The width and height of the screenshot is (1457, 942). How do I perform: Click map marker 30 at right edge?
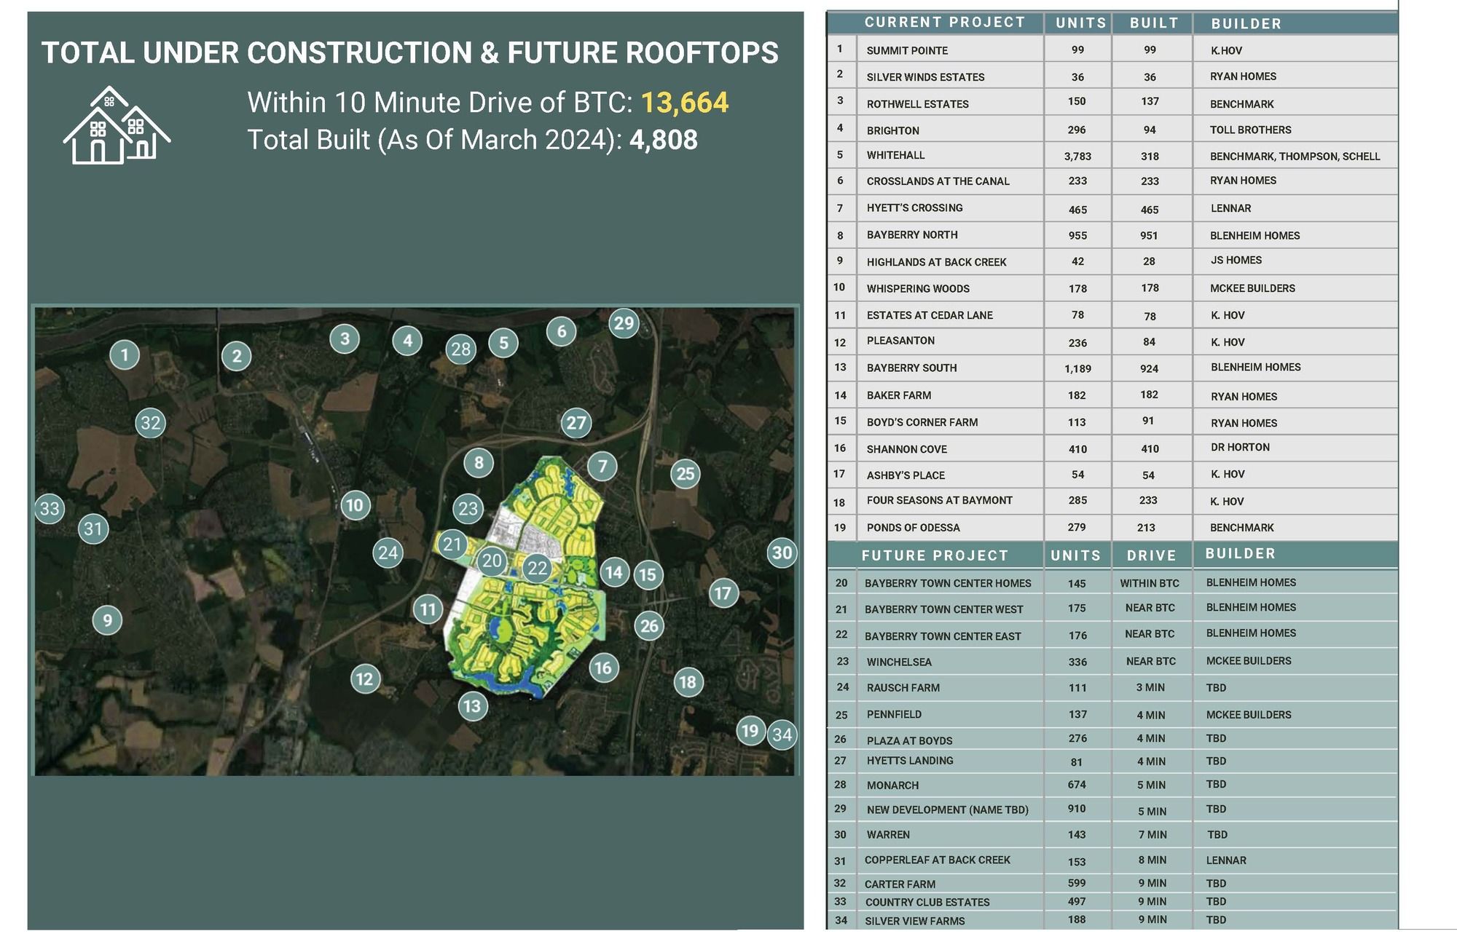coord(782,553)
